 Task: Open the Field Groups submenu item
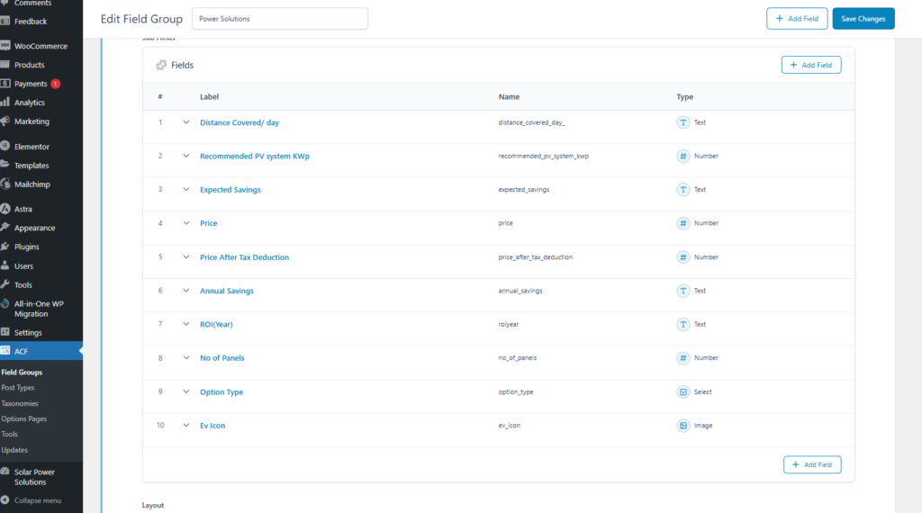[22, 372]
